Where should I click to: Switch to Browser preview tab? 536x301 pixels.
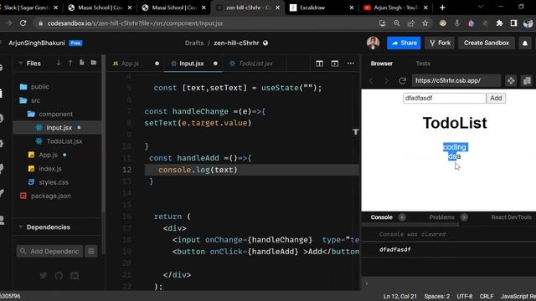[382, 64]
